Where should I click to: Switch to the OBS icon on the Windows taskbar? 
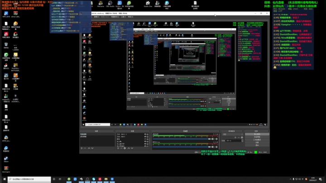click(87, 179)
